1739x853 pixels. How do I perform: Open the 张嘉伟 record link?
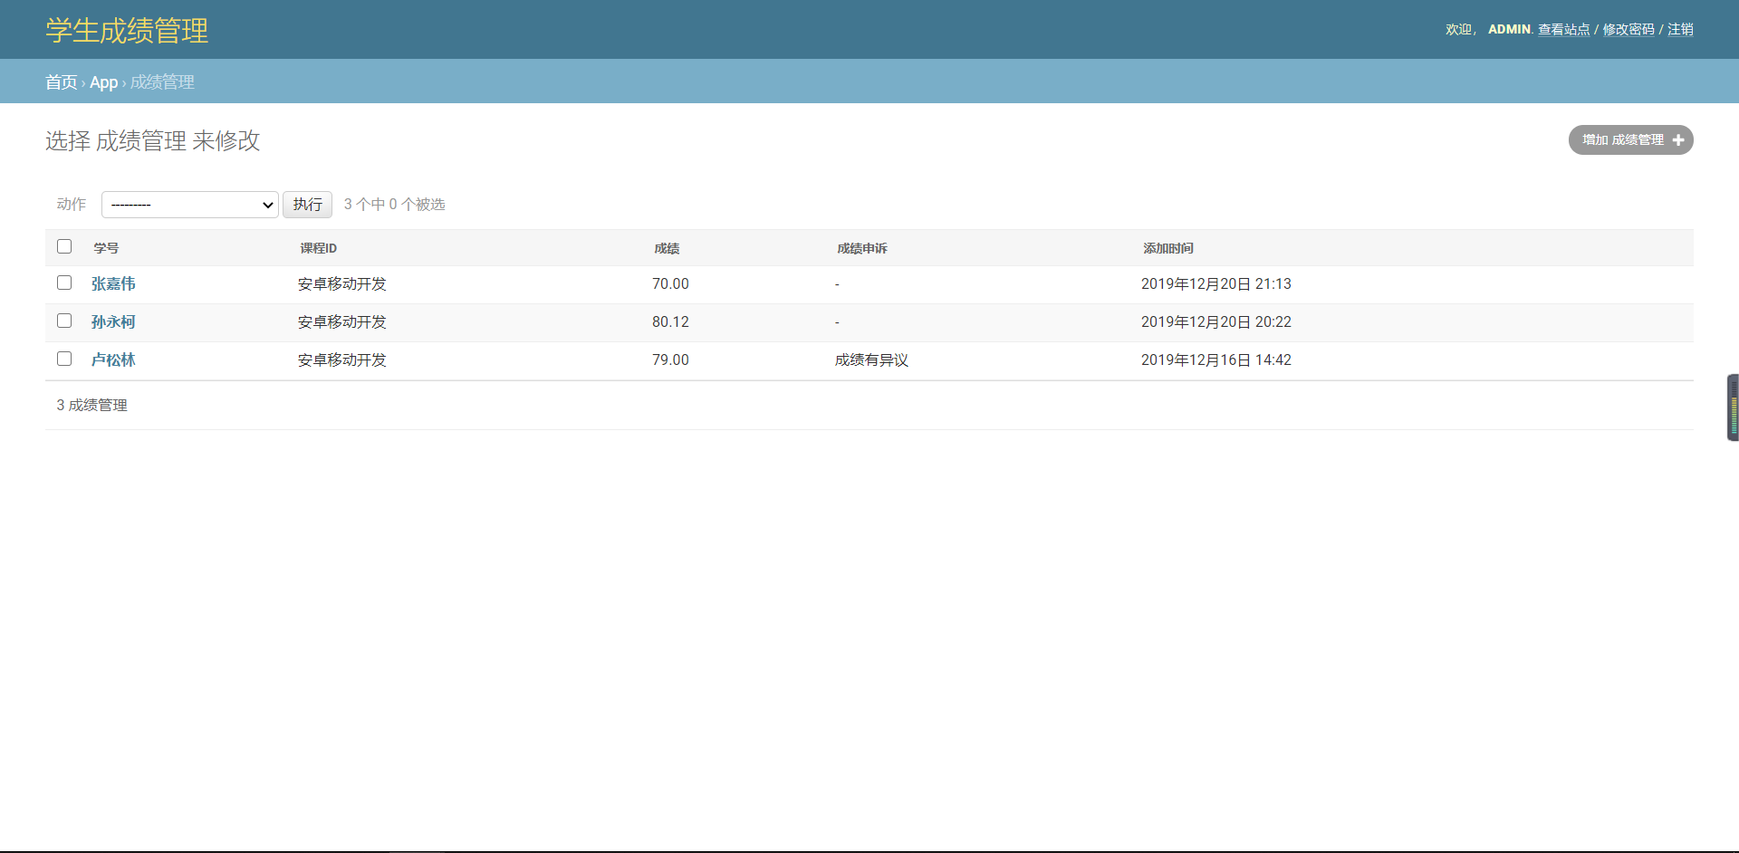point(113,284)
